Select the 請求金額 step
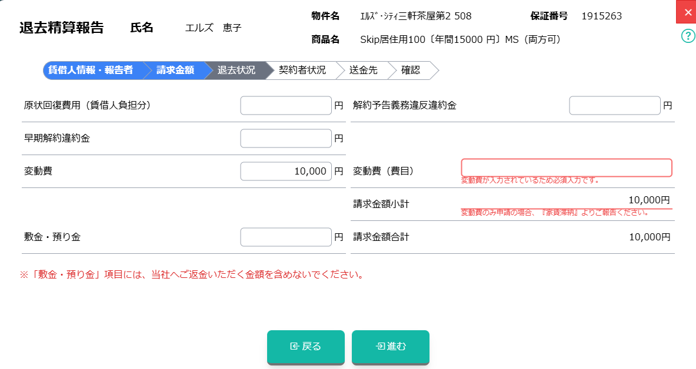 175,71
